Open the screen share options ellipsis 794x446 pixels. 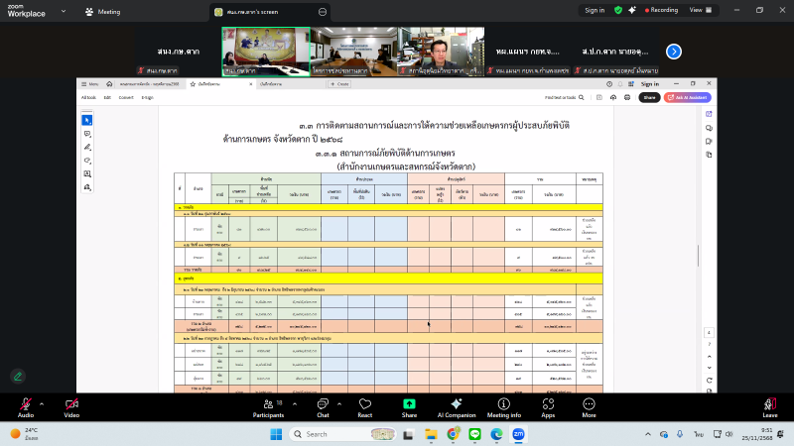click(x=322, y=12)
